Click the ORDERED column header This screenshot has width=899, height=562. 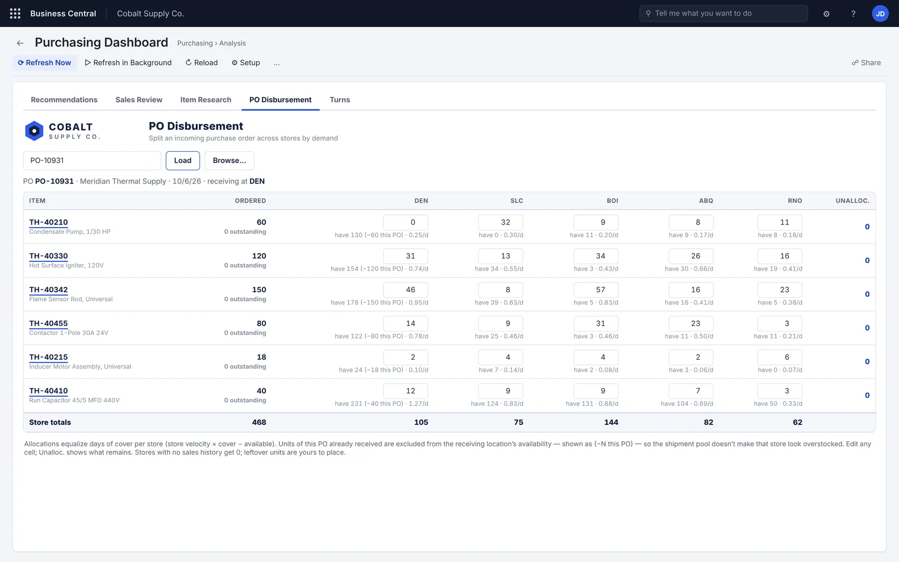[250, 201]
